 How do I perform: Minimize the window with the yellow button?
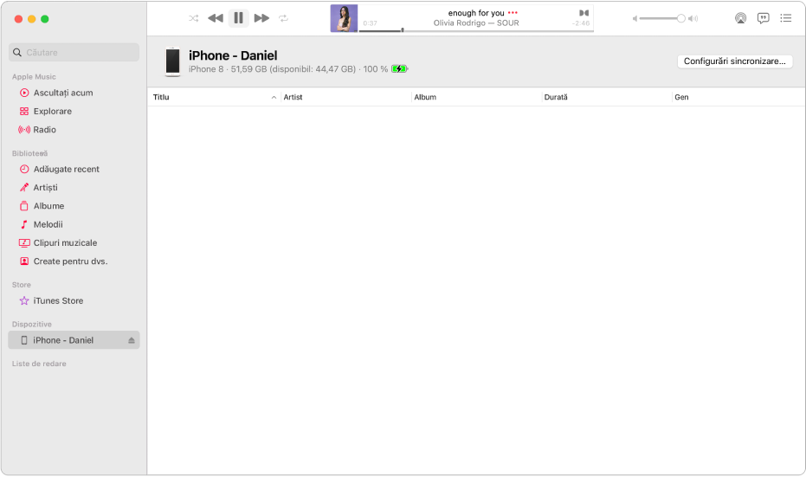31,19
